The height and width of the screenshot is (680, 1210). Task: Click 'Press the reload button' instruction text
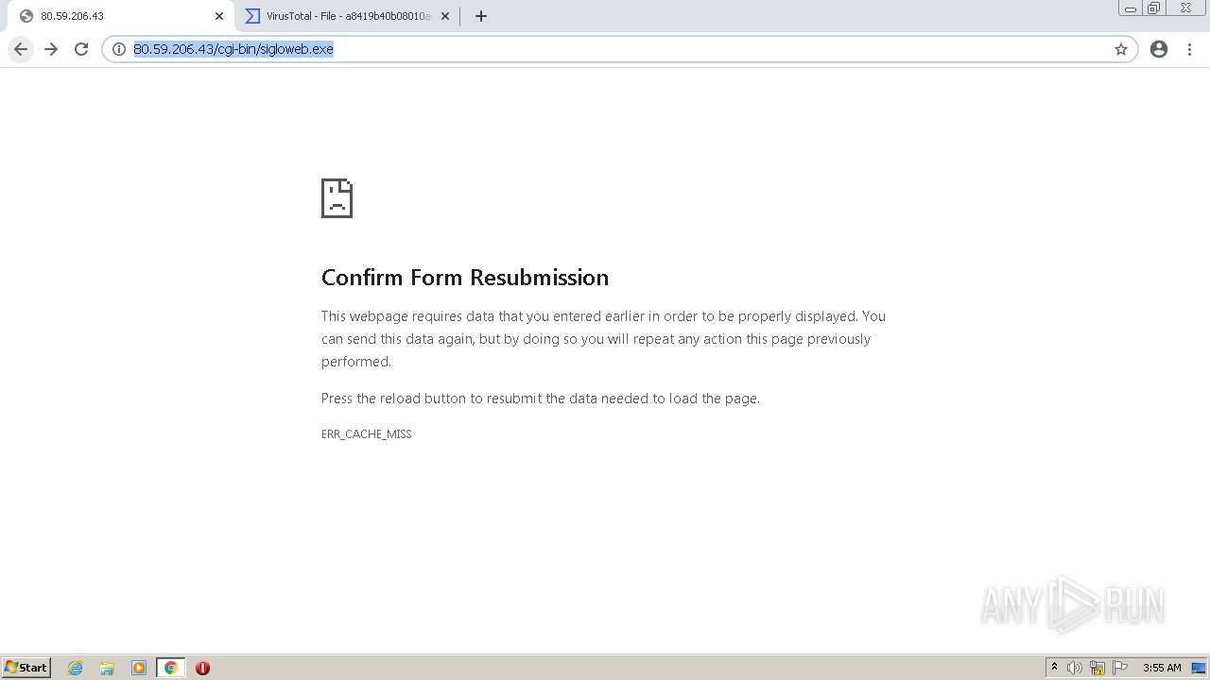[x=541, y=399]
